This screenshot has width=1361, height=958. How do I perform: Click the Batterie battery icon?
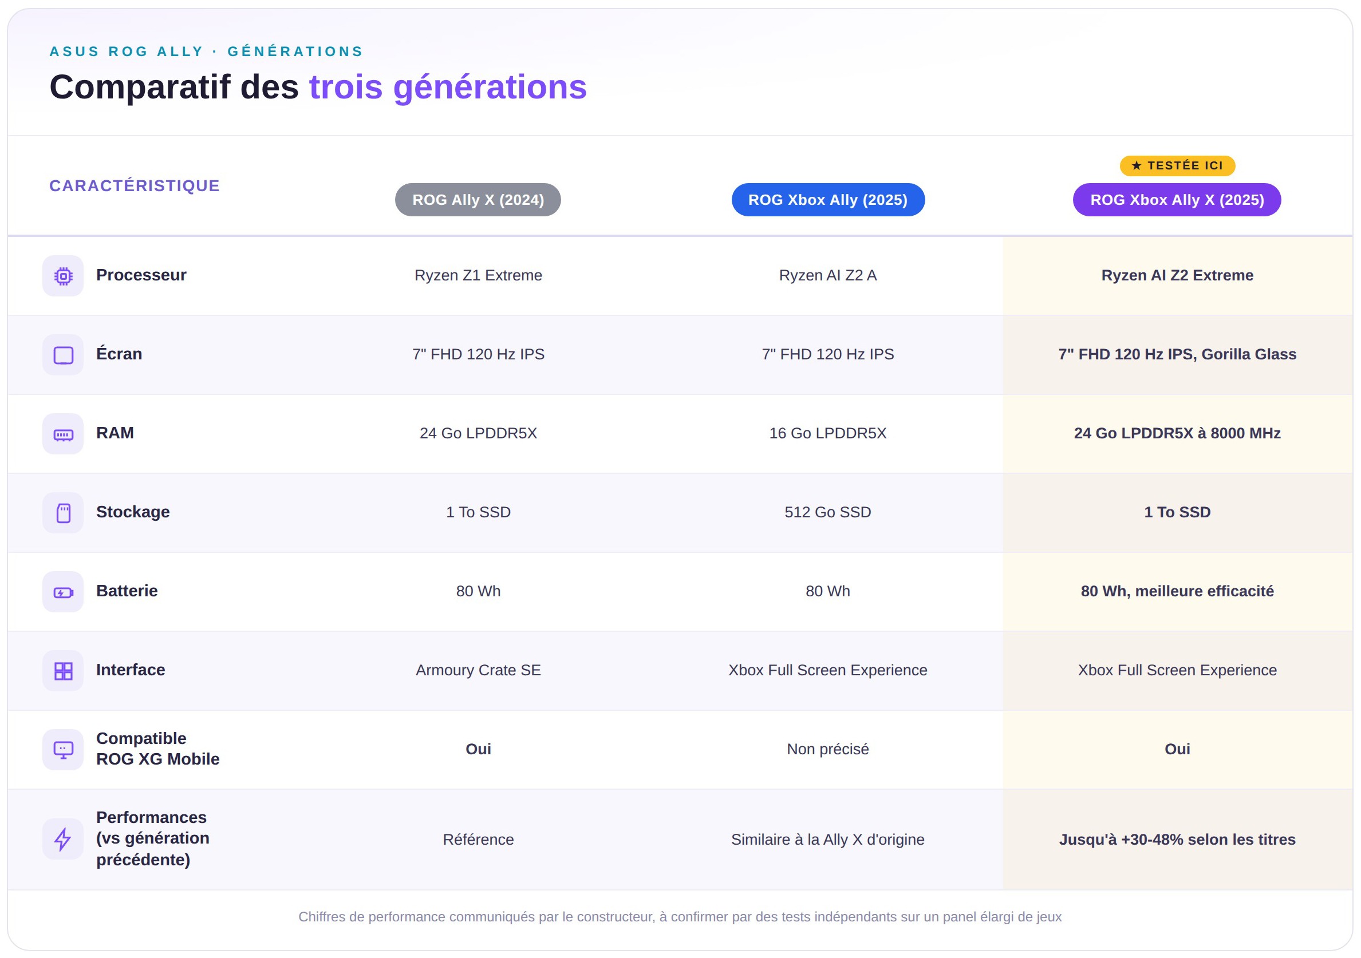[x=63, y=592]
